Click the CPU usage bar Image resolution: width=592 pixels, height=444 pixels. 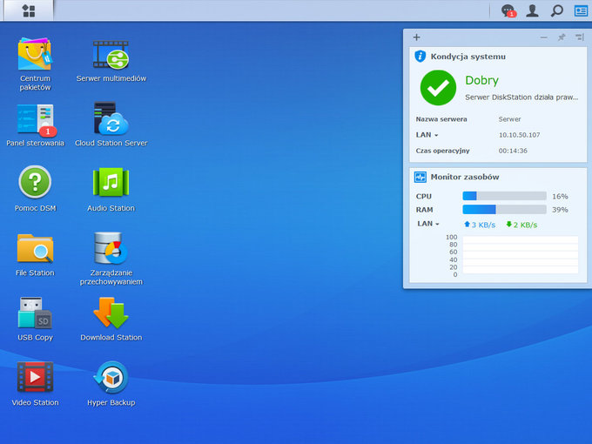[504, 196]
